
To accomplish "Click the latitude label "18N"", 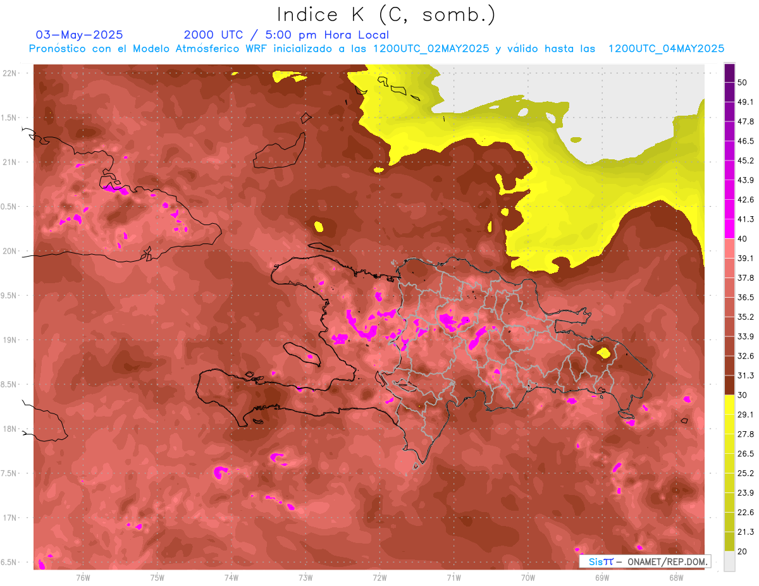I will pyautogui.click(x=11, y=429).
